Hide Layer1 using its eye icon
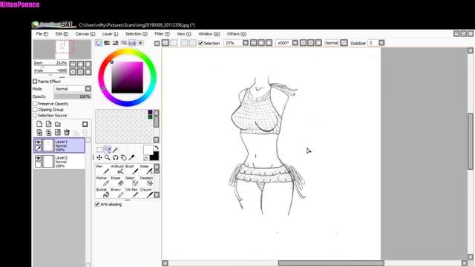This screenshot has width=475, height=267. [x=38, y=142]
